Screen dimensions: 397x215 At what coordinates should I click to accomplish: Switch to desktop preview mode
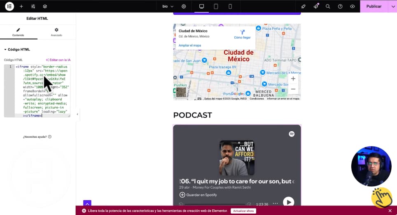(201, 6)
